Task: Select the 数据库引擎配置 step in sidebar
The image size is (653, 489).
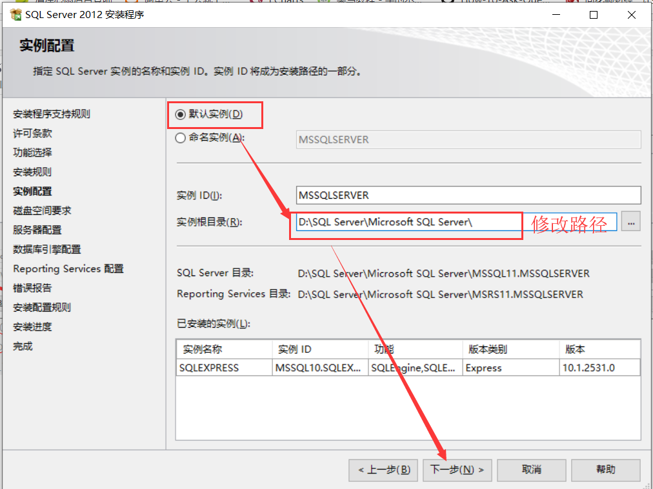Action: pos(47,250)
